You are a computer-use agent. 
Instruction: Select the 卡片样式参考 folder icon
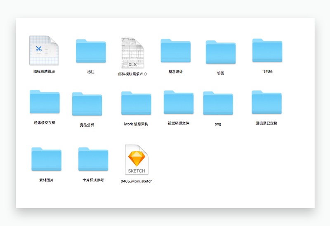tap(93, 159)
